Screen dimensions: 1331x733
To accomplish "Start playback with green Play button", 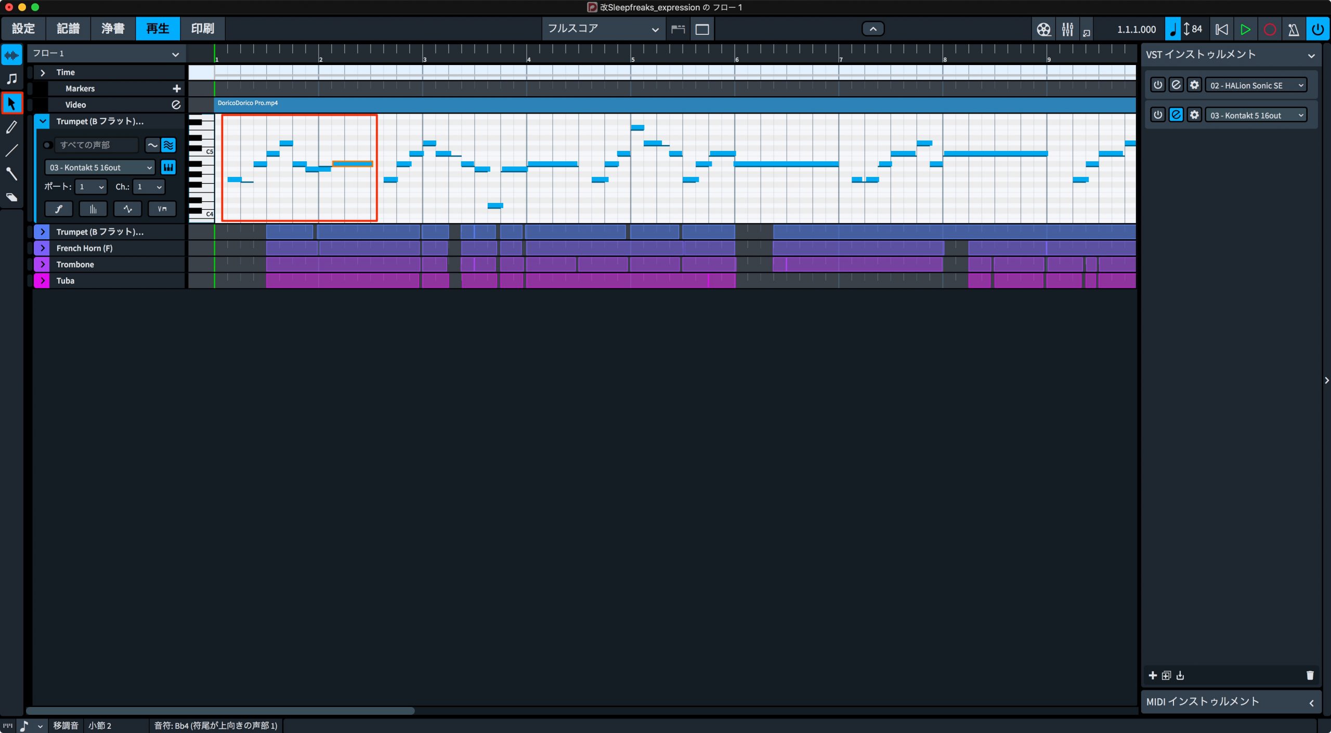I will pos(1246,29).
